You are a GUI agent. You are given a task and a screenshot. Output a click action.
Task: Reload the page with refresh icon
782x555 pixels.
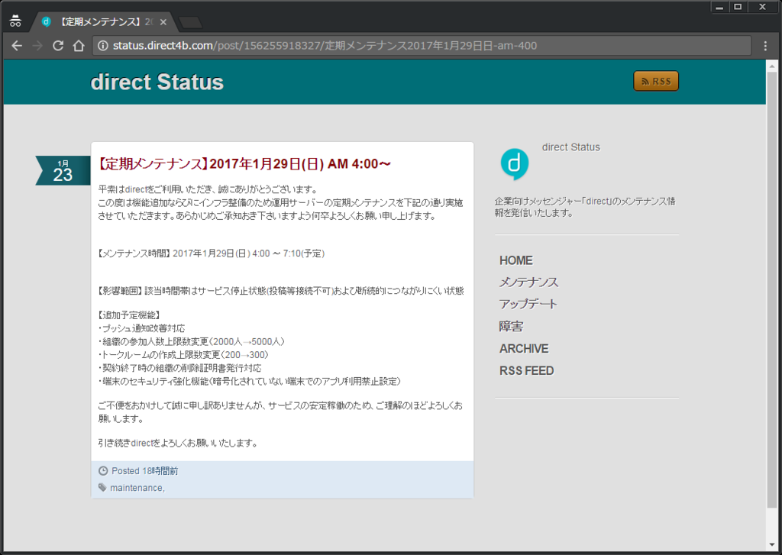tap(58, 46)
